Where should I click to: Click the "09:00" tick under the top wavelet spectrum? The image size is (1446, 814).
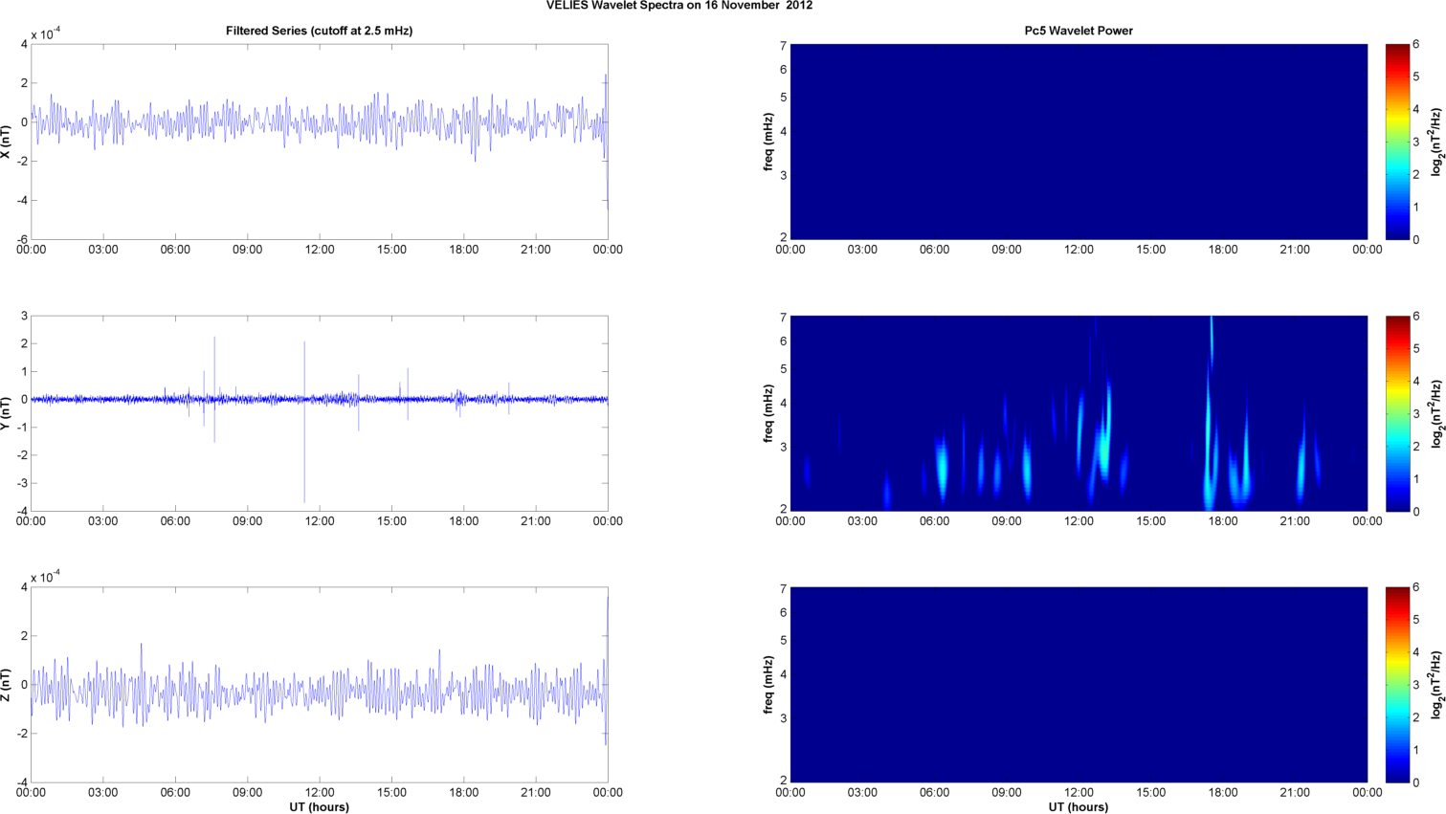[1007, 250]
